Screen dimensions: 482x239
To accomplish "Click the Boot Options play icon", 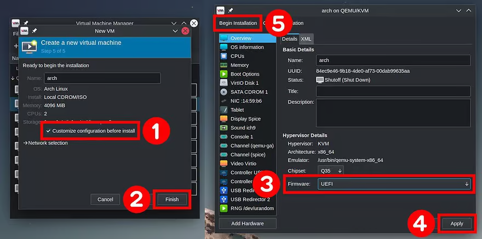I will (x=224, y=74).
